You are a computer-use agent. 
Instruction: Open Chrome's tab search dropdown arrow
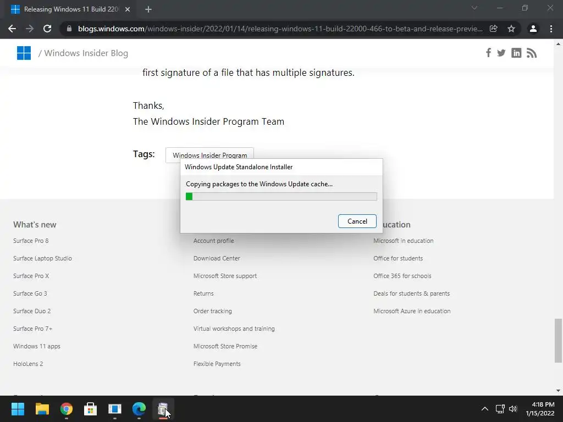(x=474, y=8)
